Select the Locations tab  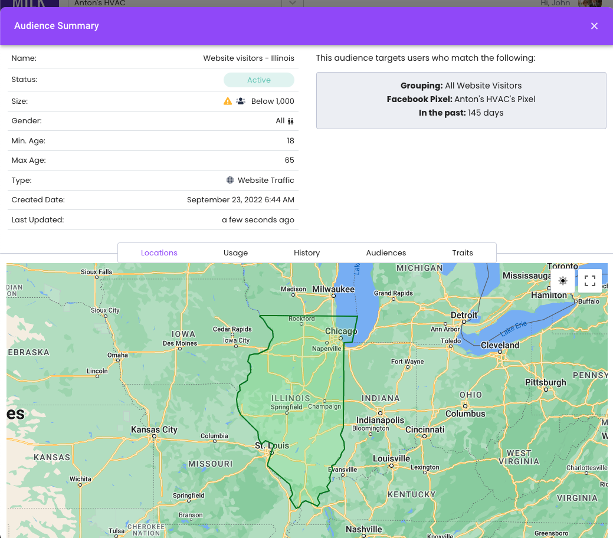coord(159,252)
